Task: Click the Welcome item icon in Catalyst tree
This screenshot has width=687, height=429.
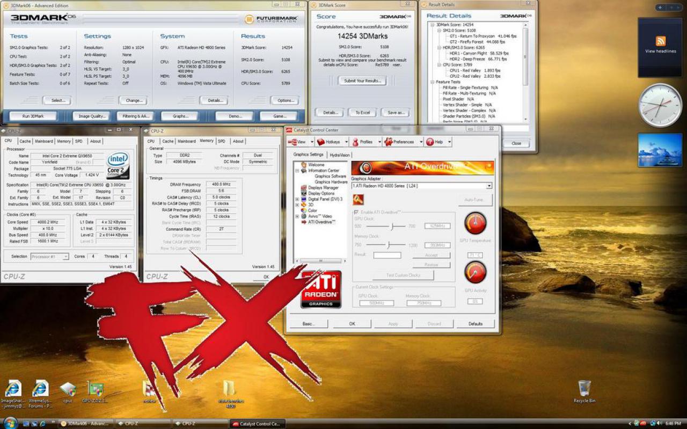Action: tap(304, 165)
